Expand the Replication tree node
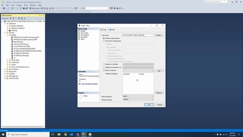This screenshot has height=137, width=243. (x=5, y=72)
